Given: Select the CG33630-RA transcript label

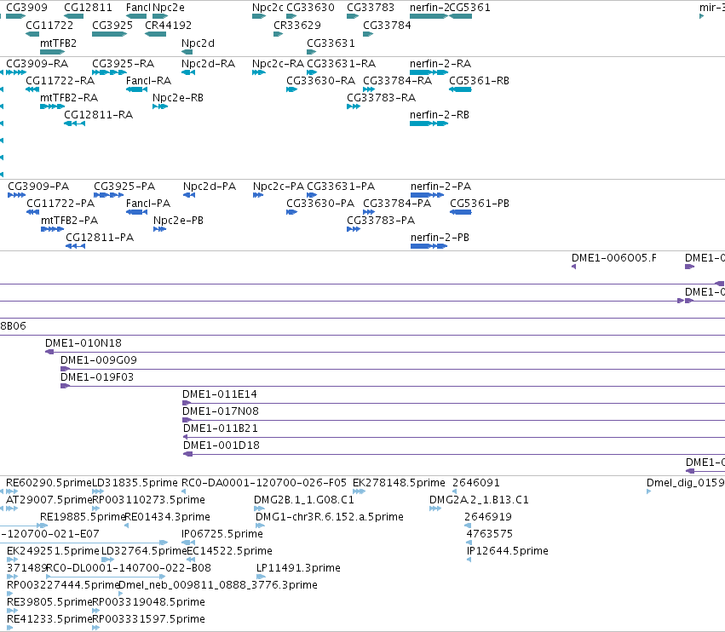Looking at the screenshot, I should (x=320, y=81).
